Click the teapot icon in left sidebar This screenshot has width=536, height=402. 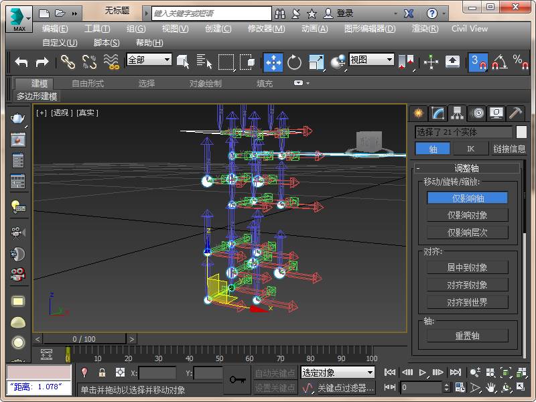click(18, 119)
